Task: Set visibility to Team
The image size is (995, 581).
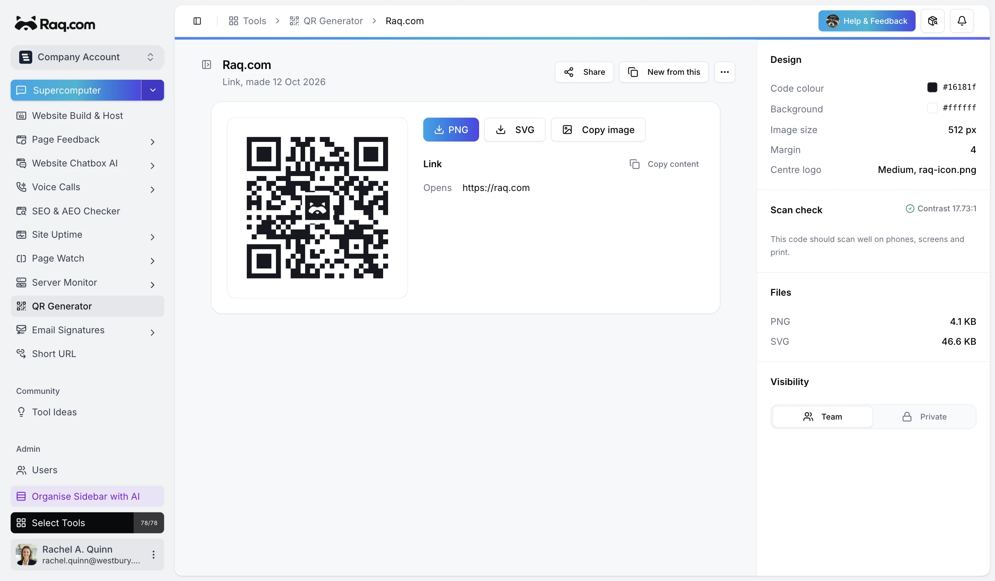Action: click(823, 416)
